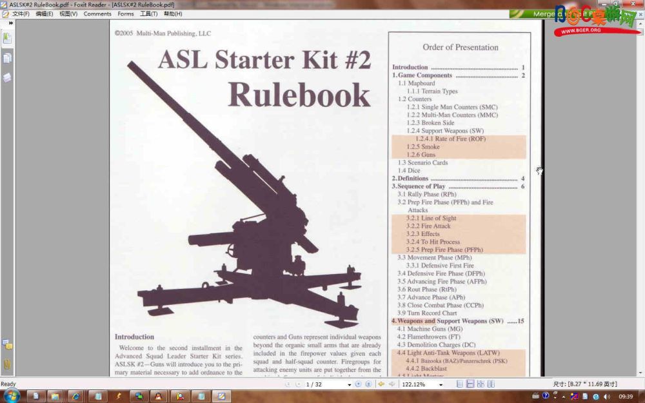Click '3.2.4 To Hit Process' contents entry
The height and width of the screenshot is (403, 645).
coord(433,242)
